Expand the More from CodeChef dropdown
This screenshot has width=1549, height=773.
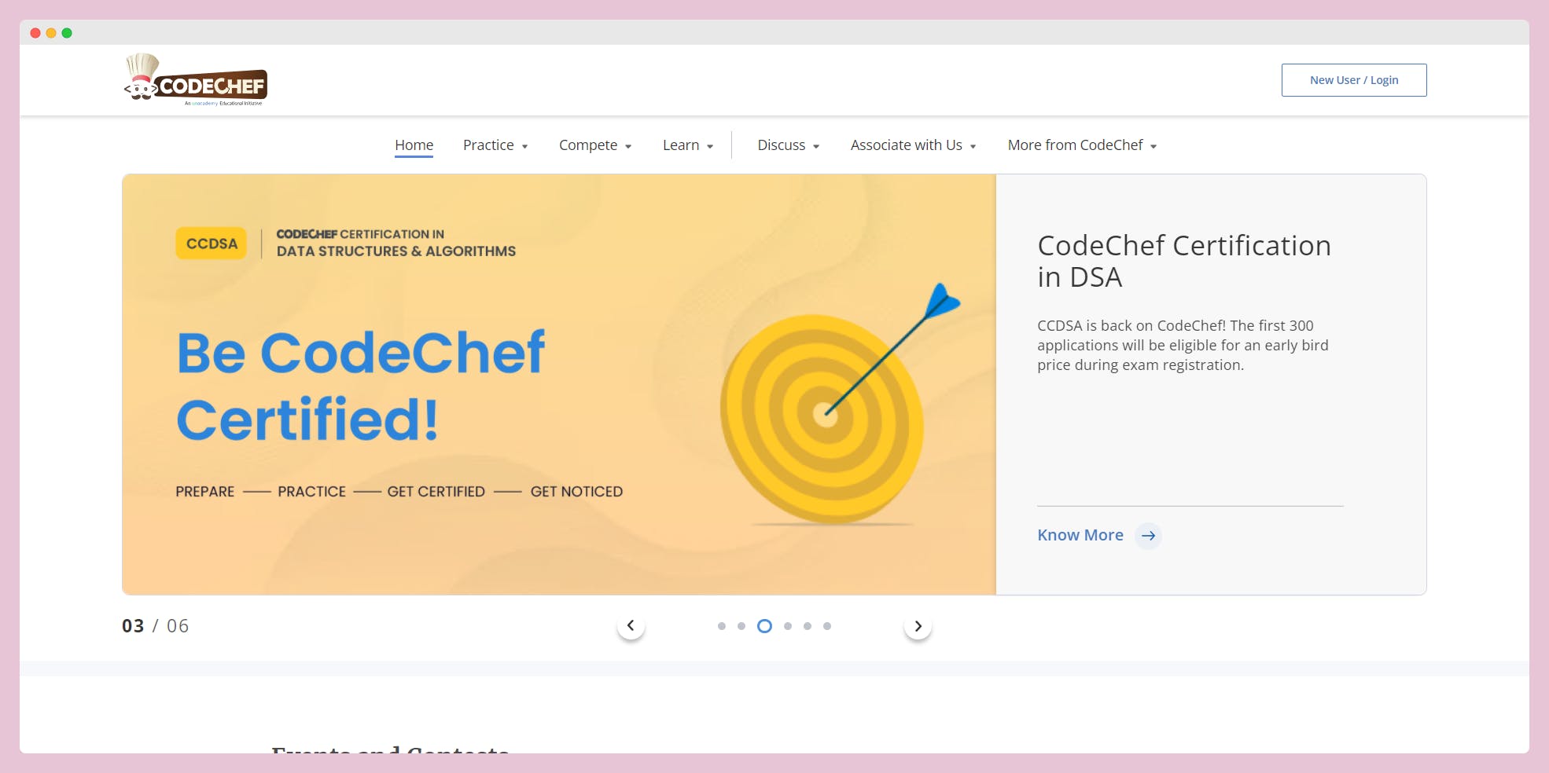click(x=1083, y=145)
